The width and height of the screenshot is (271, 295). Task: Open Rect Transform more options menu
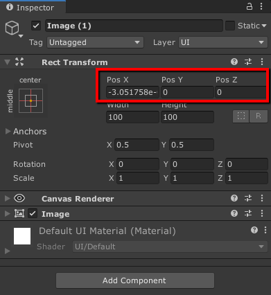point(262,62)
